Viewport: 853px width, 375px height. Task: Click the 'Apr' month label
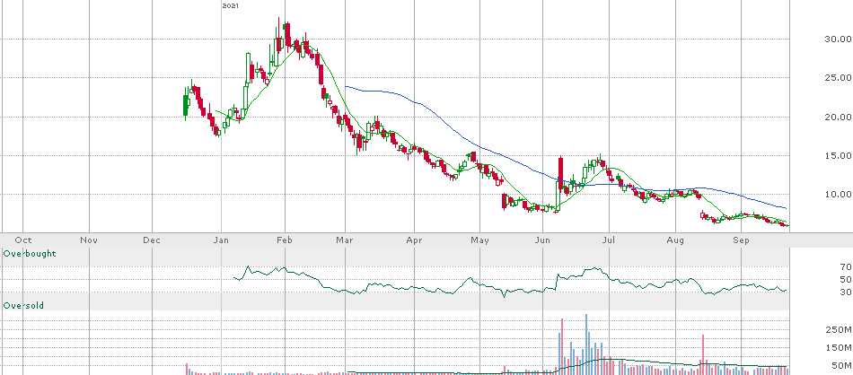[x=414, y=240]
